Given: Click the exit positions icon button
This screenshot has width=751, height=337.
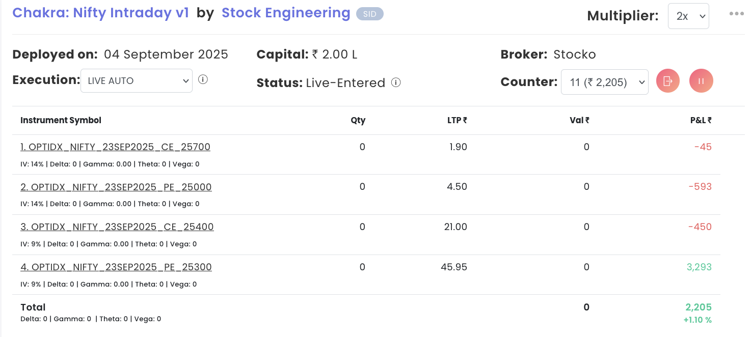Looking at the screenshot, I should 668,81.
